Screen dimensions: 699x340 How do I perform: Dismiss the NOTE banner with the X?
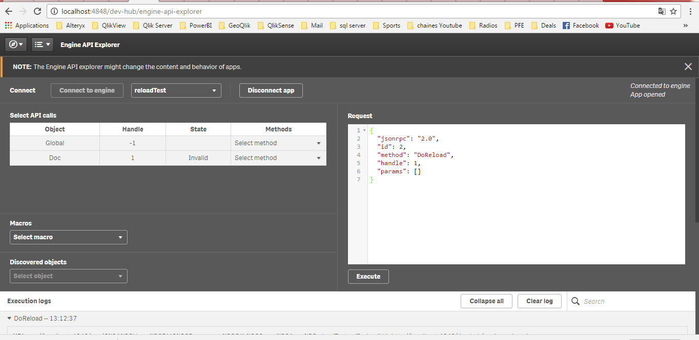tap(688, 66)
